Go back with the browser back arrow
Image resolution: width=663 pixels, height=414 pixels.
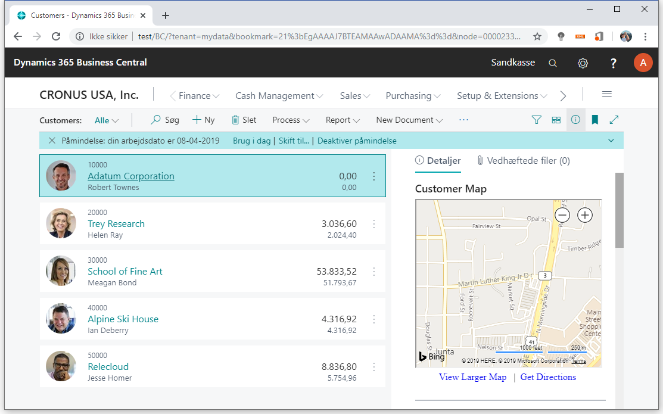coord(18,36)
